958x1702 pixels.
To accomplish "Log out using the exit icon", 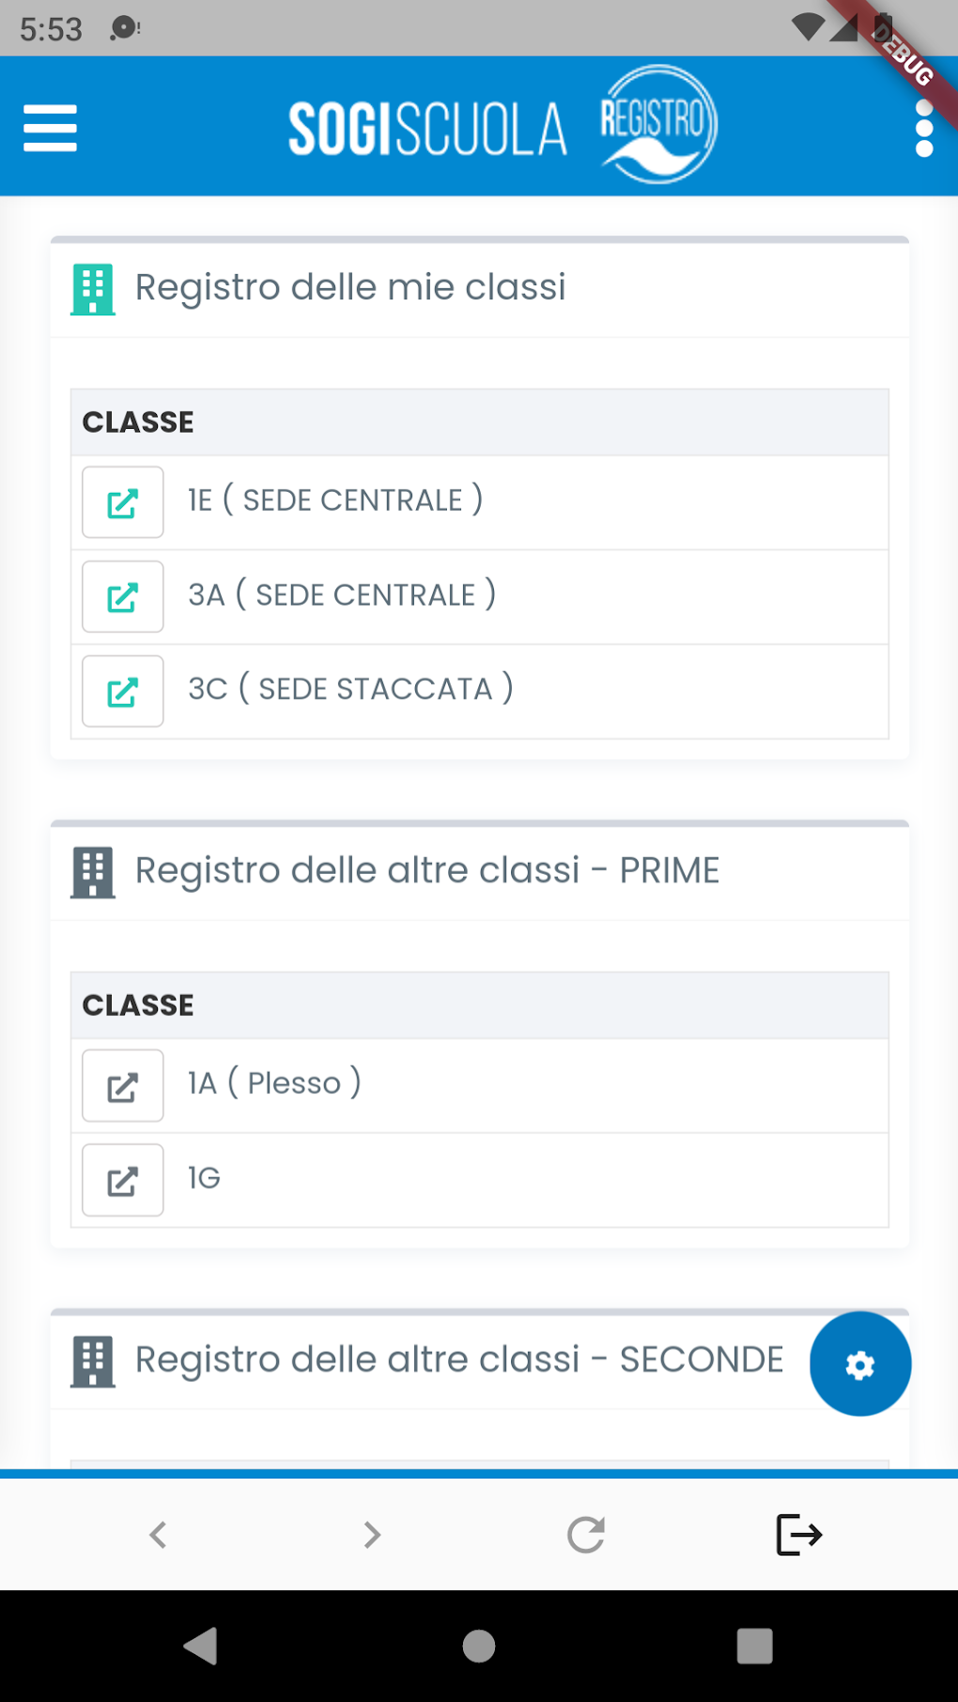I will [796, 1536].
